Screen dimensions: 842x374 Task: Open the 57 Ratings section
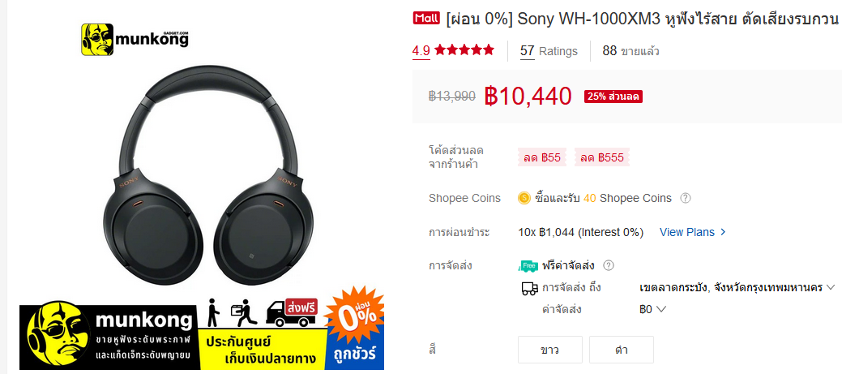[549, 51]
